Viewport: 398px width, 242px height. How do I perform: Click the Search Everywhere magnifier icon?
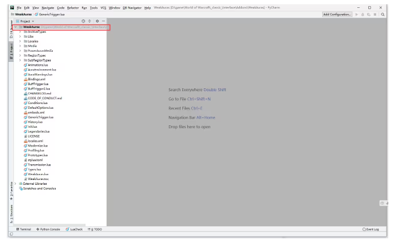(x=383, y=15)
